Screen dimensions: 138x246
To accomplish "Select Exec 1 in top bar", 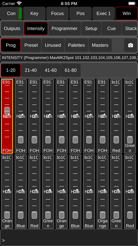I will [x=104, y=13].
